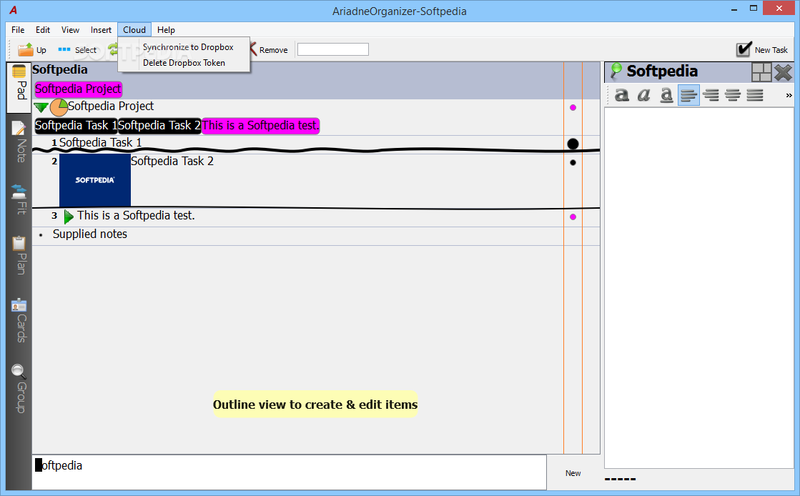Image resolution: width=800 pixels, height=496 pixels.
Task: Click the Up folder icon
Action: pos(26,49)
